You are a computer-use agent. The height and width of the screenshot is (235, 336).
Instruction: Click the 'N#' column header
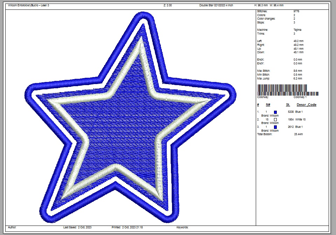[268, 104]
